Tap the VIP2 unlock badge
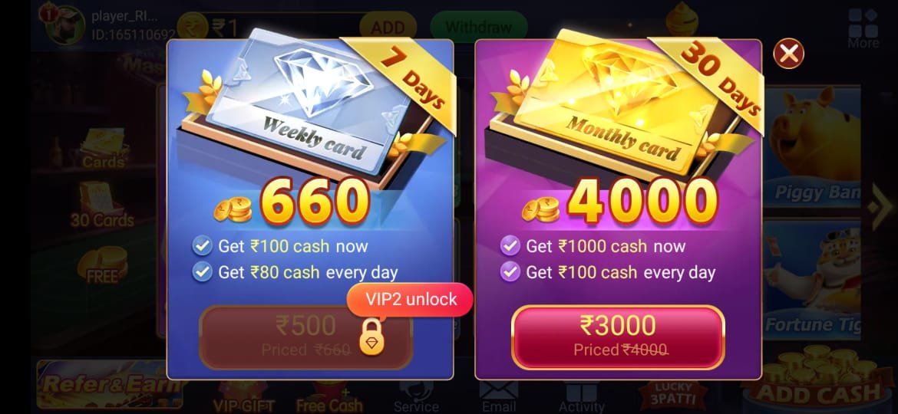 [x=410, y=300]
